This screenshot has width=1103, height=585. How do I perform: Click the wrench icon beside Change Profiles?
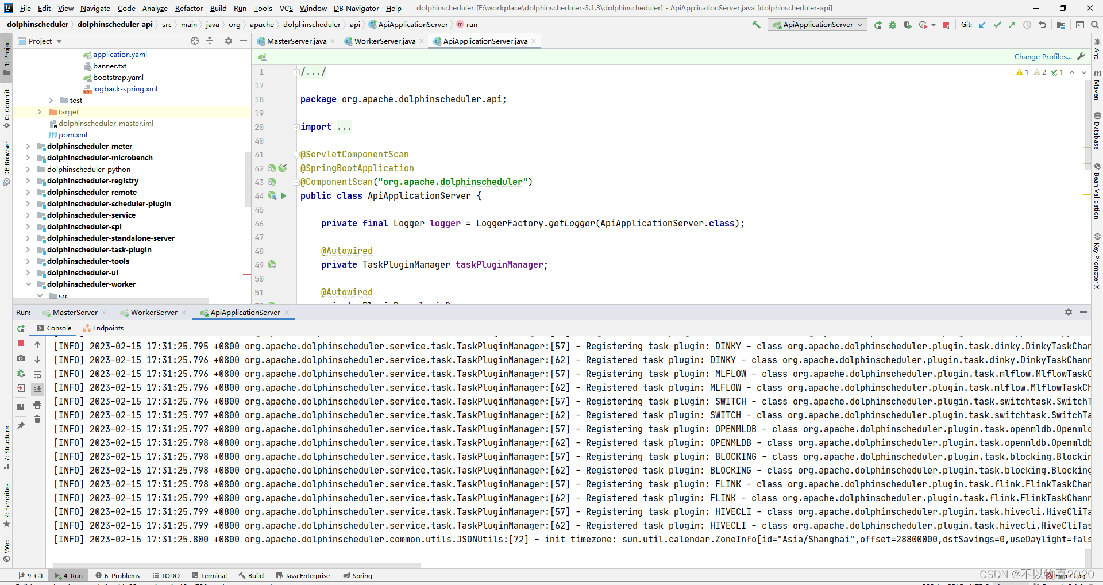point(1081,56)
